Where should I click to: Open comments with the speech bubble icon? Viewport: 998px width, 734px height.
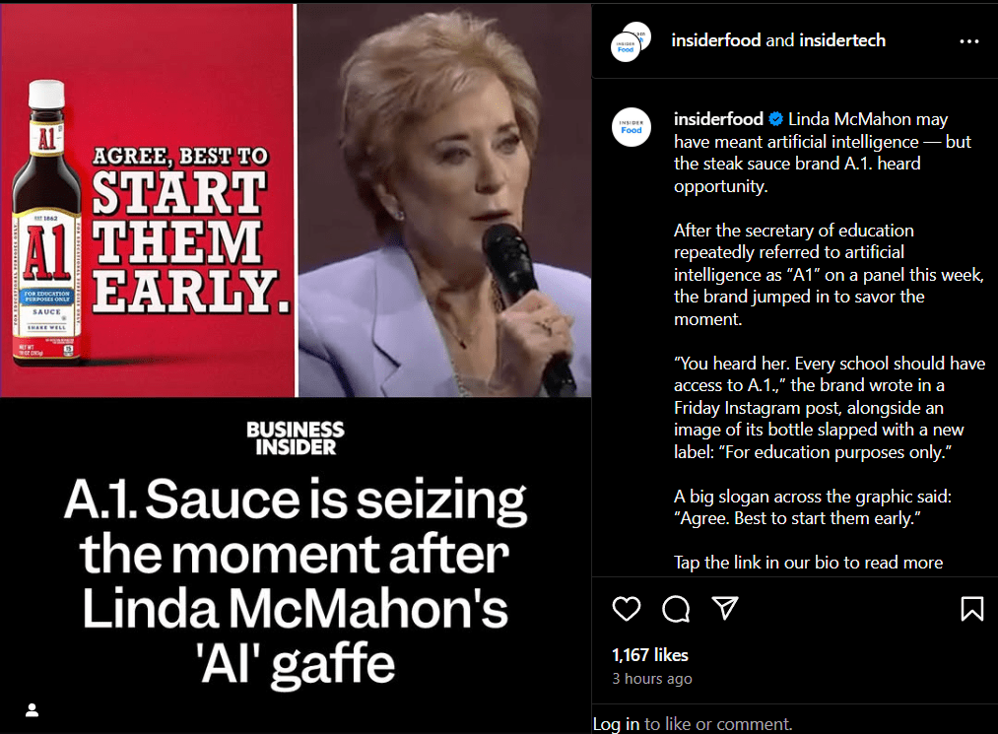676,609
